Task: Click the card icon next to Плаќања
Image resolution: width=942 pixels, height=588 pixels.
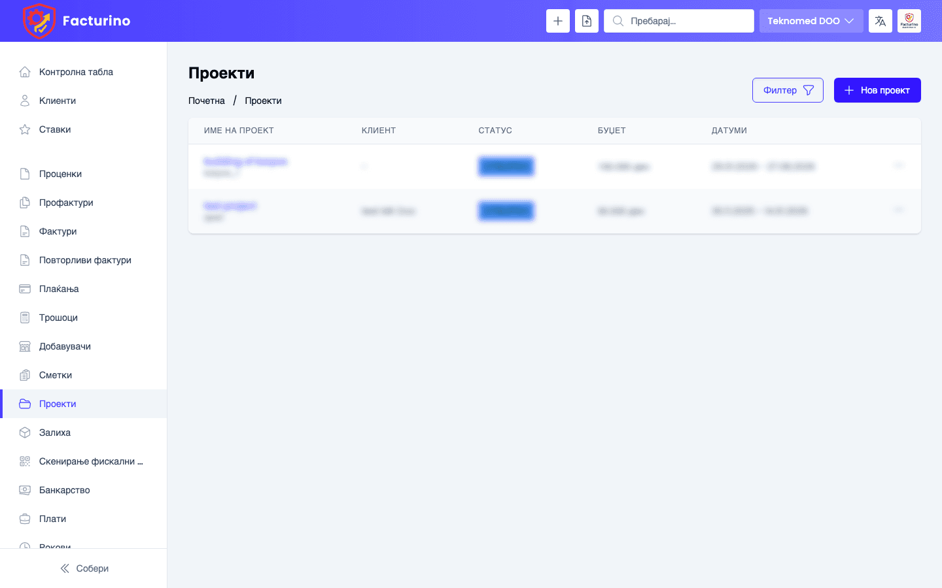Action: 25,289
